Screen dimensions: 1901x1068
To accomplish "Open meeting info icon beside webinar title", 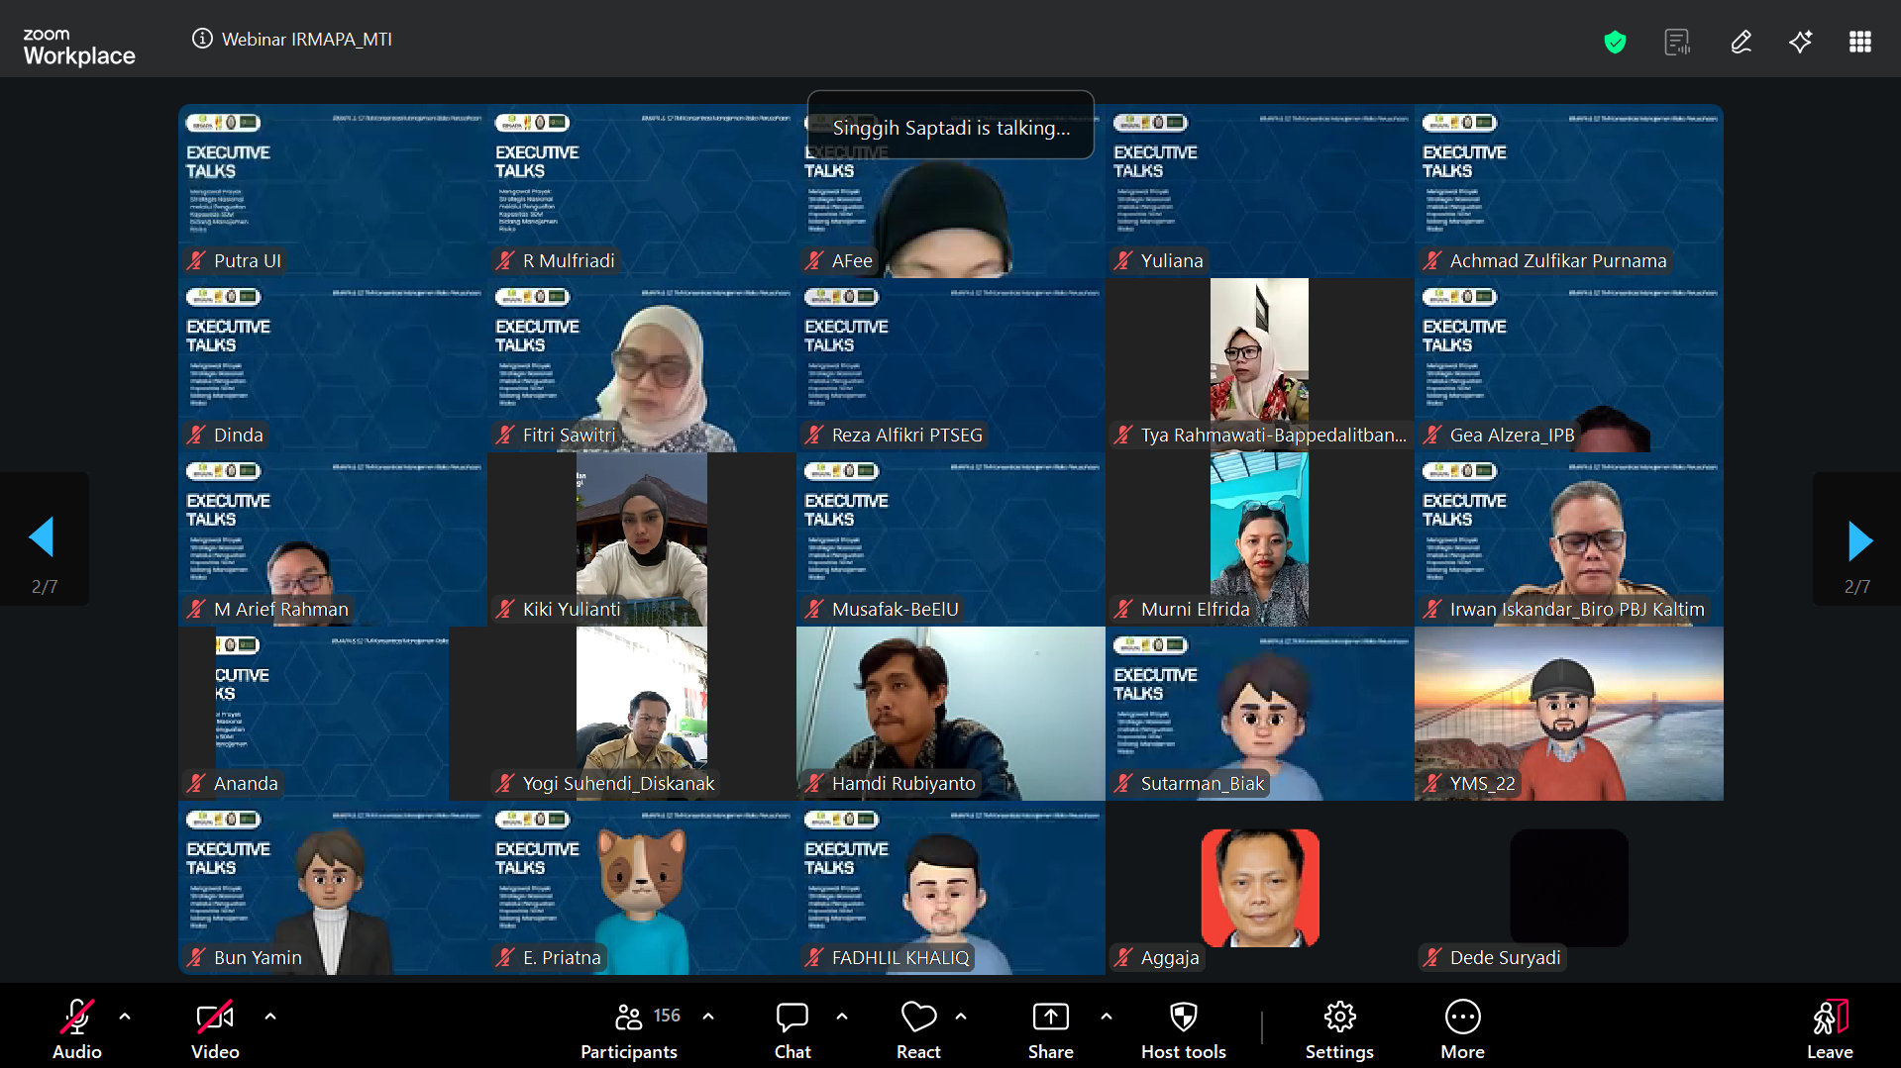I will click(202, 39).
